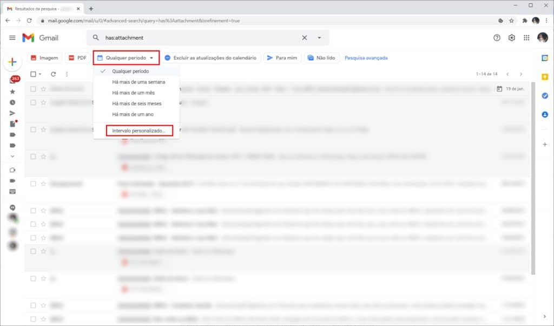554x326 pixels.
Task: Clear the search with the X icon
Action: (x=304, y=37)
